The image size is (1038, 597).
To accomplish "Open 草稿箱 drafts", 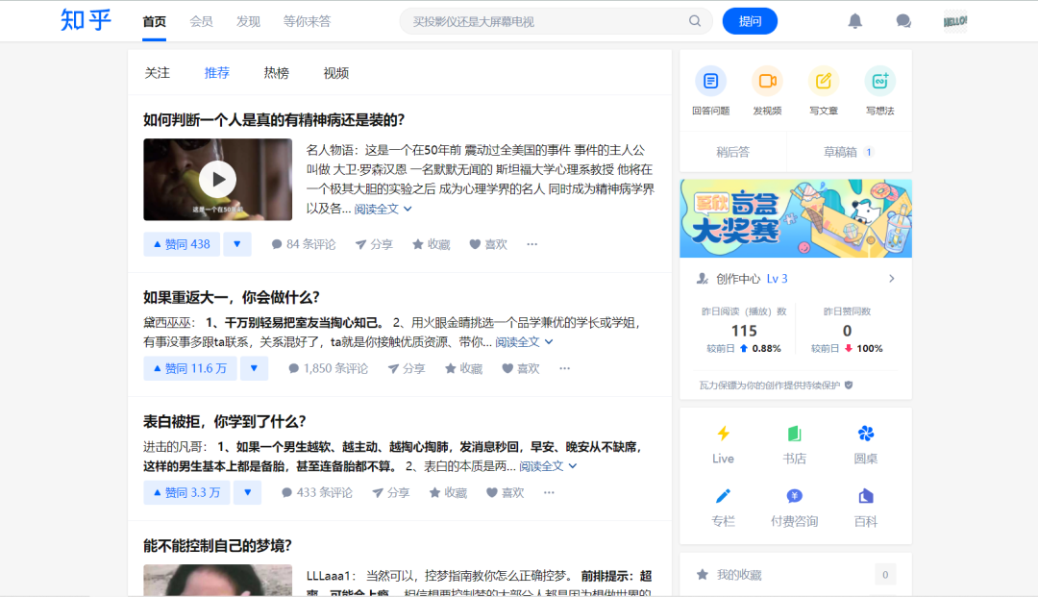I will 849,152.
